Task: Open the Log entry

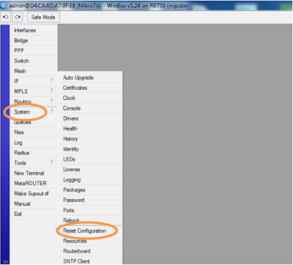Action: pos(34,142)
